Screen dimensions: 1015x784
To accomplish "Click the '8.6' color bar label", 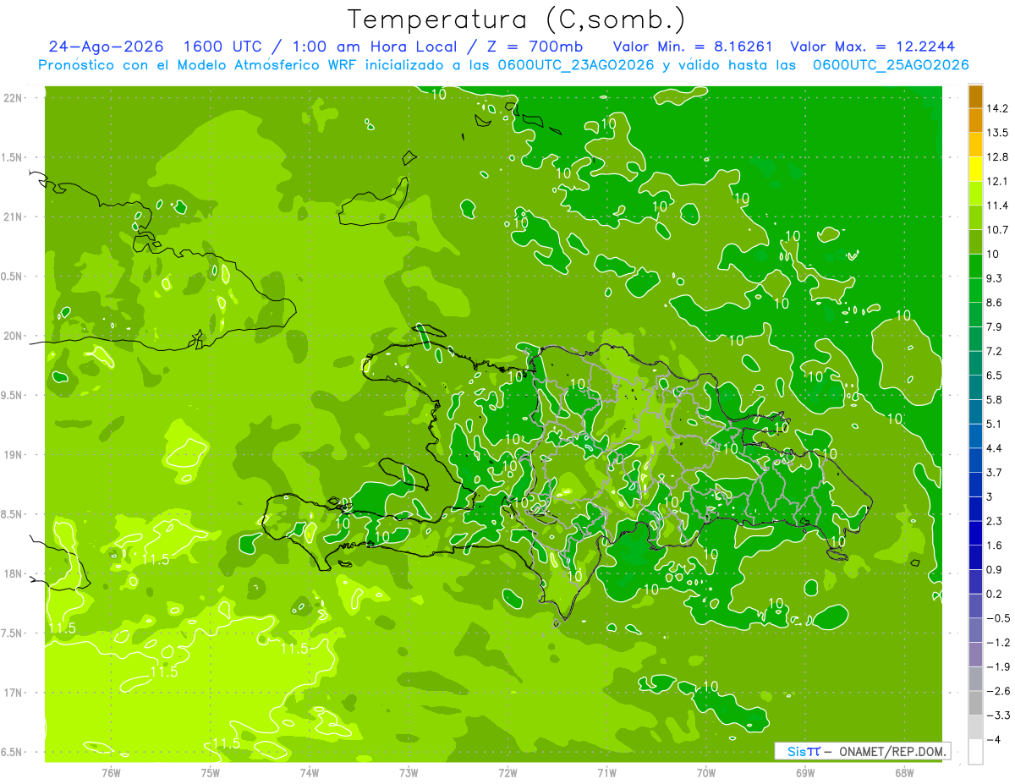I will coord(995,303).
